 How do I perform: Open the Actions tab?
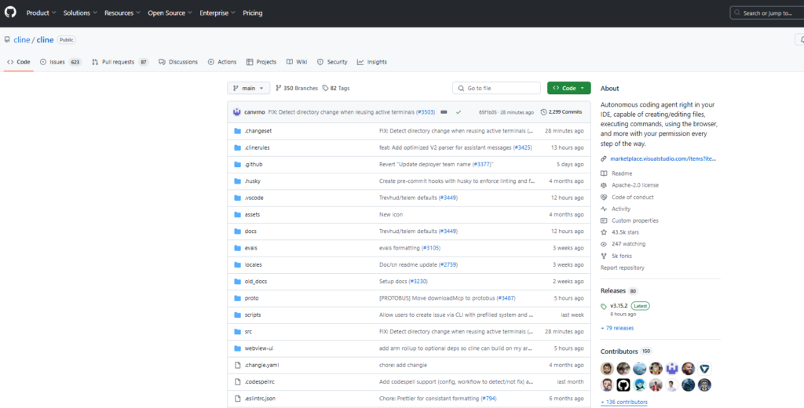click(x=222, y=62)
